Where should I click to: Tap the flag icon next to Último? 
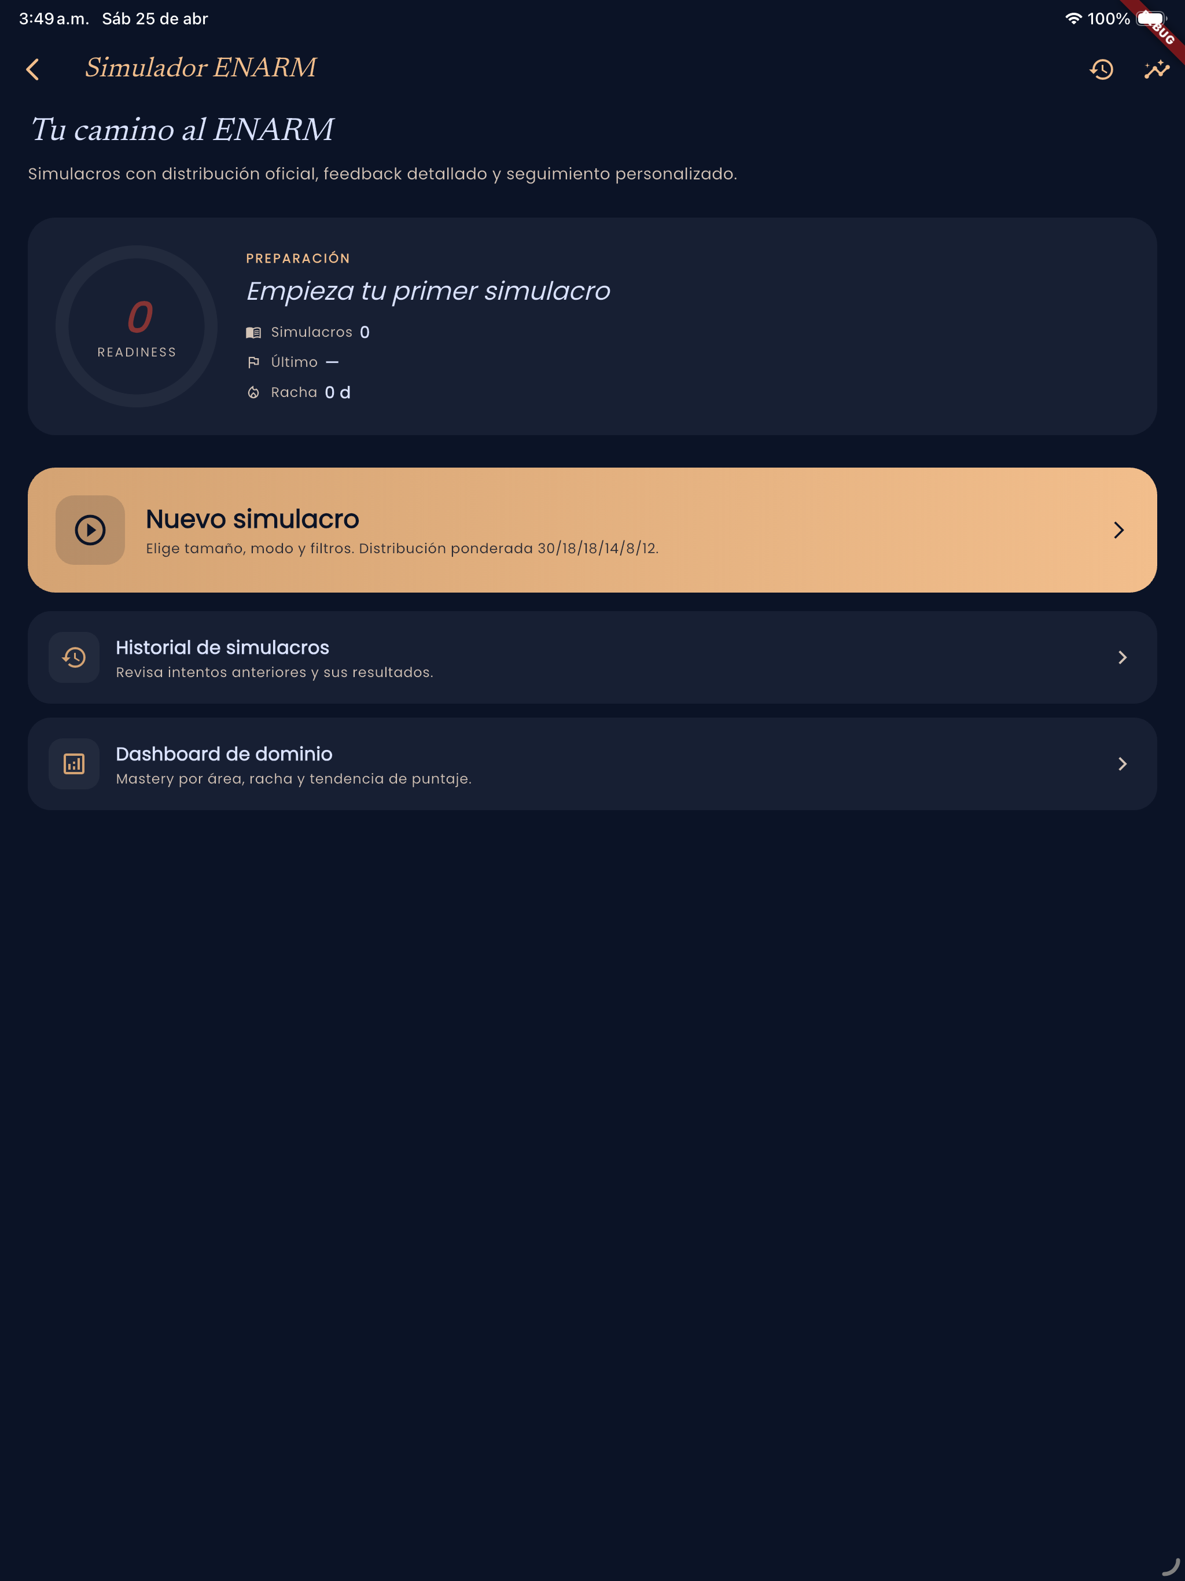[x=254, y=362]
